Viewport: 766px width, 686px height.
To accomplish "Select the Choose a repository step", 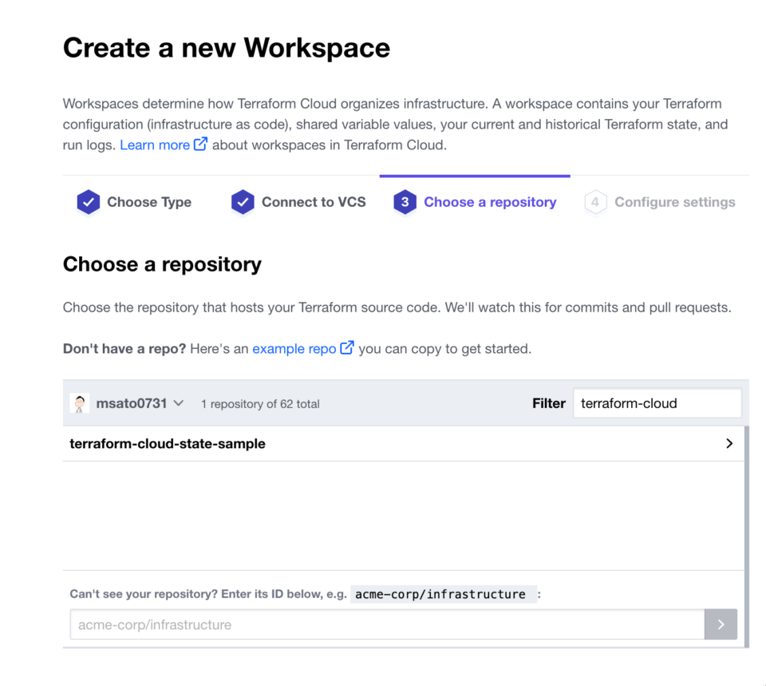I will pyautogui.click(x=475, y=202).
